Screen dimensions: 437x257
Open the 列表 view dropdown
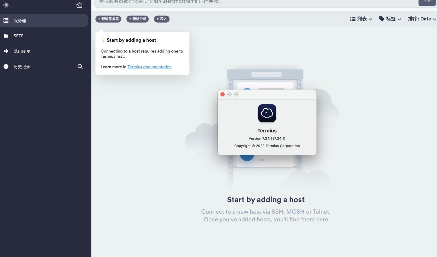pyautogui.click(x=361, y=19)
